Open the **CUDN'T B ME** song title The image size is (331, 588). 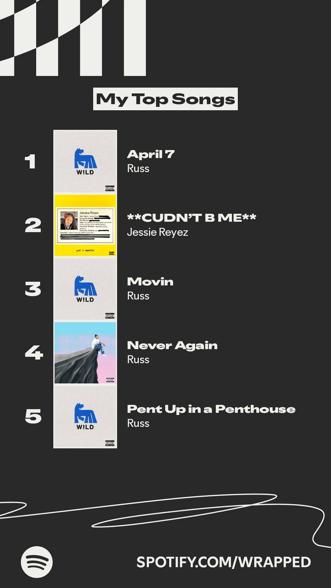coord(191,218)
